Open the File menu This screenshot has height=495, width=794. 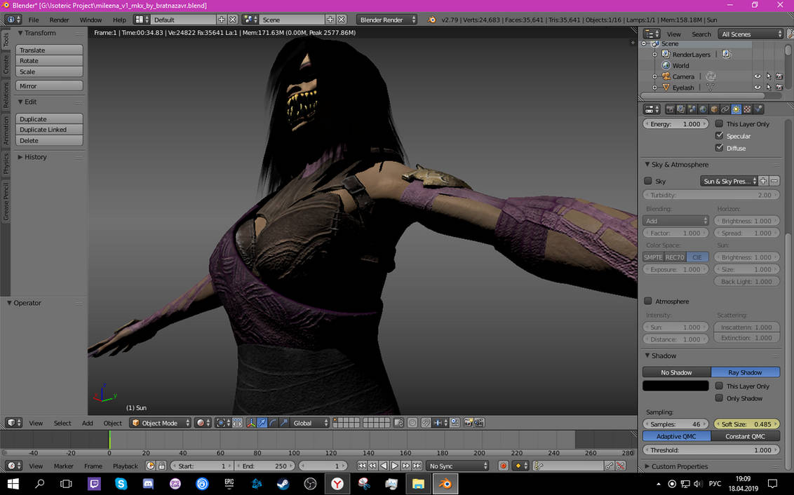[x=34, y=20]
